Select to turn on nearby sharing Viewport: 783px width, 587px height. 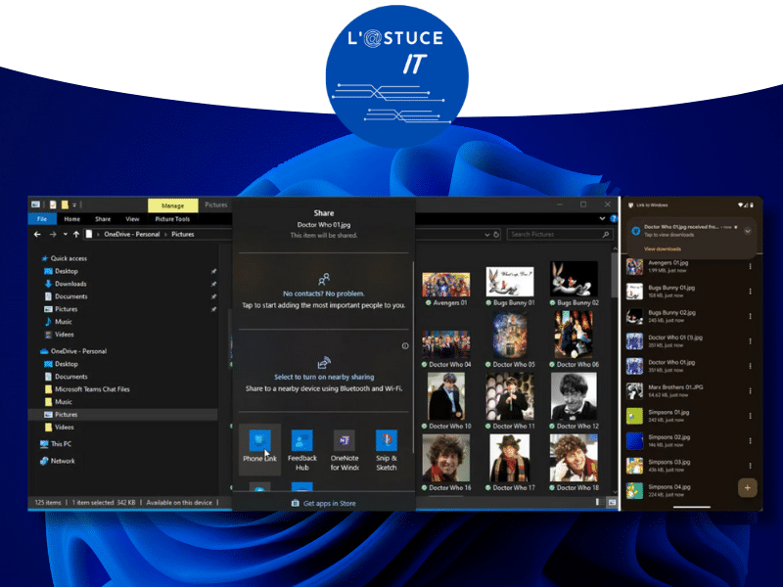pyautogui.click(x=324, y=377)
